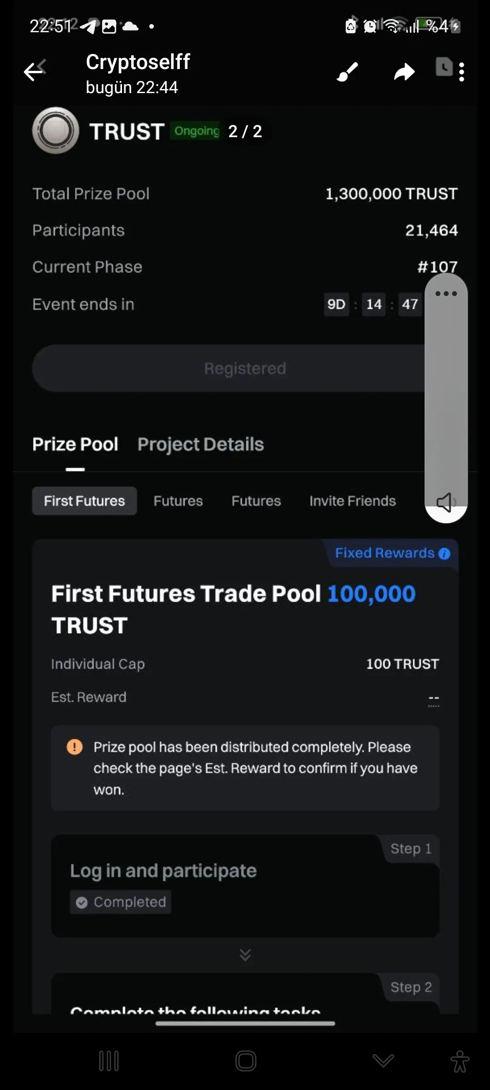Tap the orange warning notice icon
Screen dimensions: 490x1090
click(x=74, y=747)
